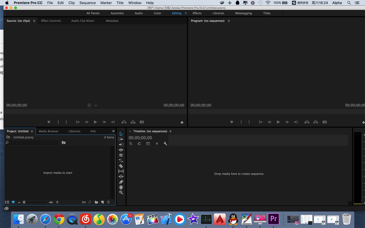The image size is (365, 228).
Task: Switch to Effect Controls tab
Action: point(51,21)
